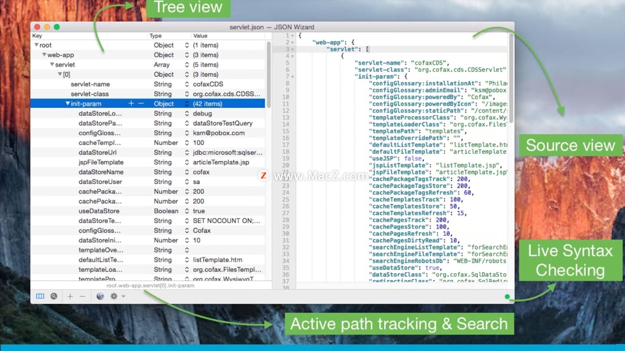Click the green zoom window button
The image size is (625, 351).
pos(57,27)
